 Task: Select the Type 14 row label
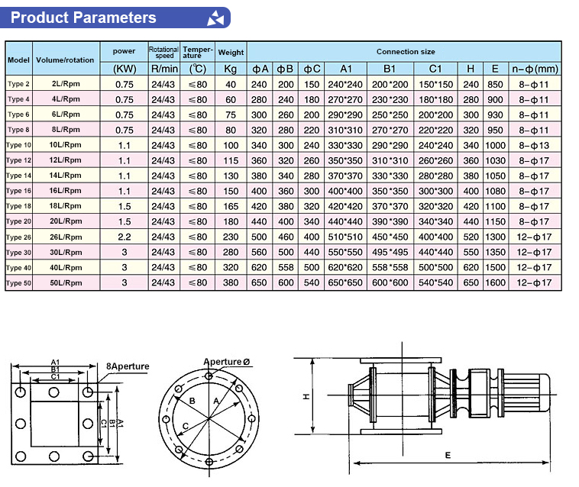point(18,176)
